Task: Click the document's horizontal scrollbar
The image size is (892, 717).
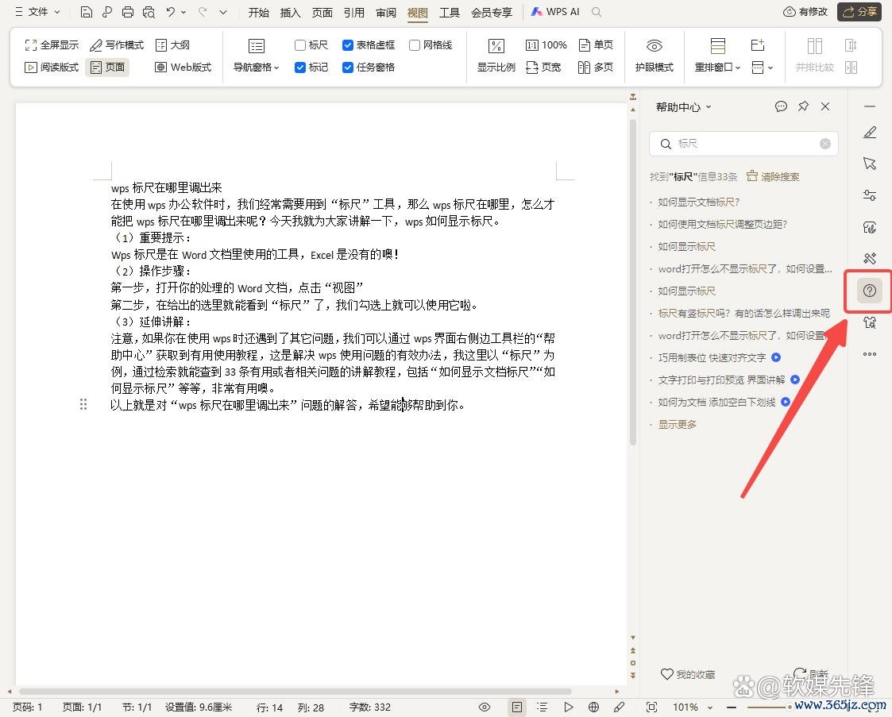Action: (295, 692)
